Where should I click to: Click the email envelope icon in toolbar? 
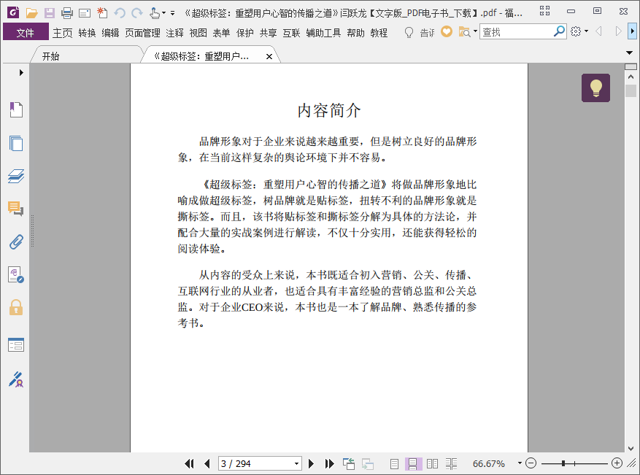pyautogui.click(x=85, y=13)
